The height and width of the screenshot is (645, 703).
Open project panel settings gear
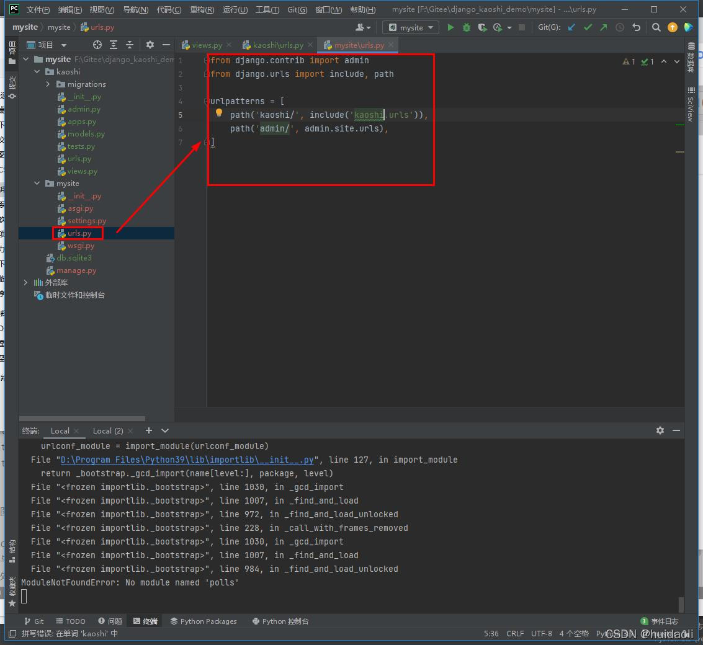point(150,45)
